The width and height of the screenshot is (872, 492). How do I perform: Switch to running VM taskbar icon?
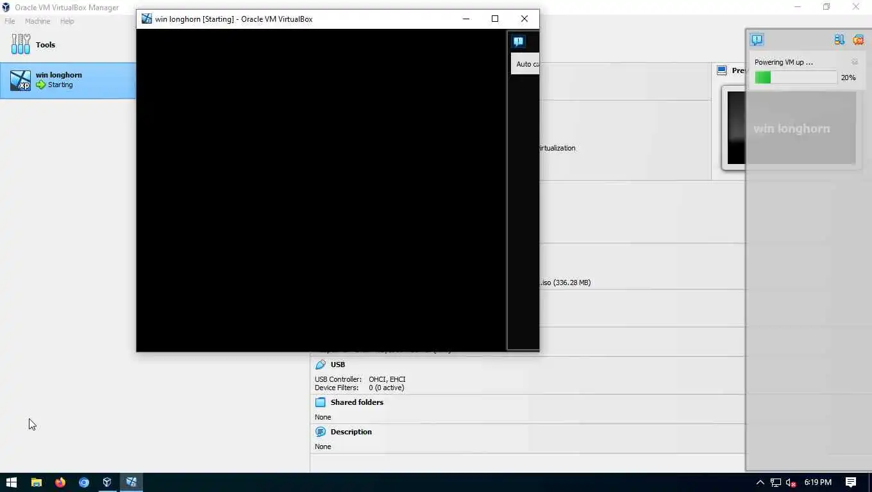coord(131,482)
